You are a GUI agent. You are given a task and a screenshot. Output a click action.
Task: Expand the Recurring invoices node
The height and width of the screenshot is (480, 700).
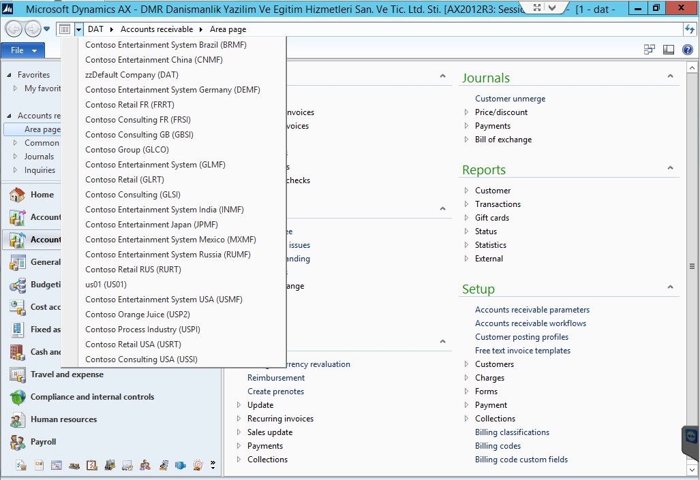239,419
